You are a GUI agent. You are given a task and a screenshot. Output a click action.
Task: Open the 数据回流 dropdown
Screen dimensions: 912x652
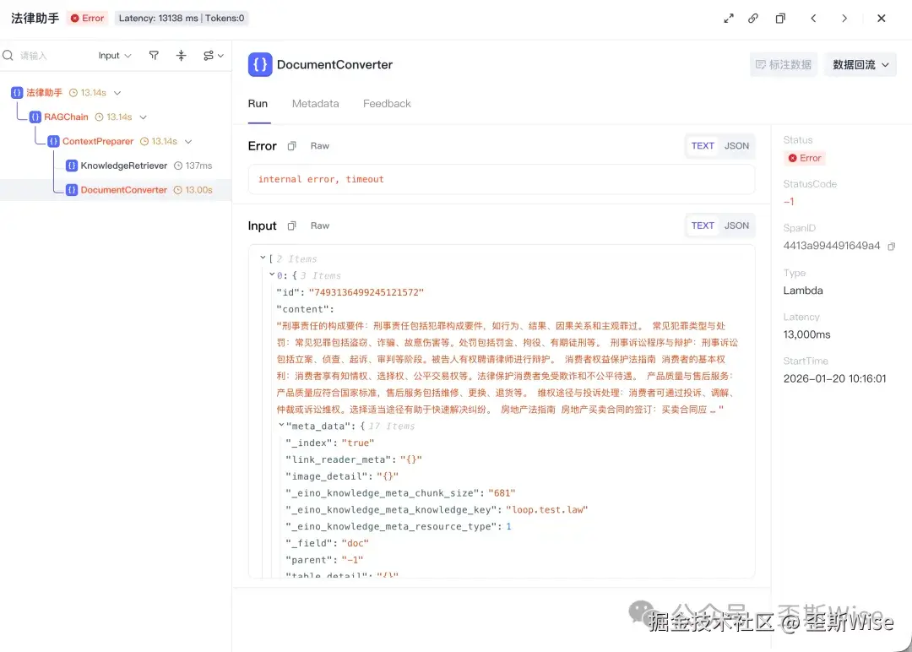tap(860, 64)
